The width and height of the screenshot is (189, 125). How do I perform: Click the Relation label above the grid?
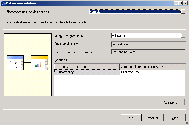pyautogui.click(x=61, y=60)
